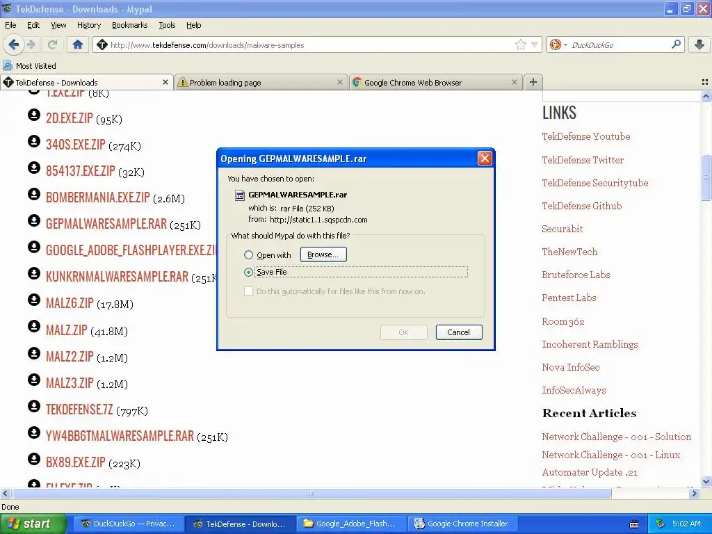Open the TekDefense Youtube link

tap(585, 136)
